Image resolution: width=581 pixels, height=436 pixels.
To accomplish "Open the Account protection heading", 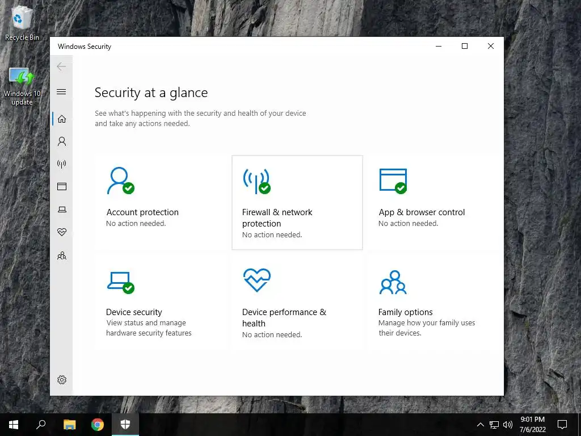I will click(x=142, y=212).
